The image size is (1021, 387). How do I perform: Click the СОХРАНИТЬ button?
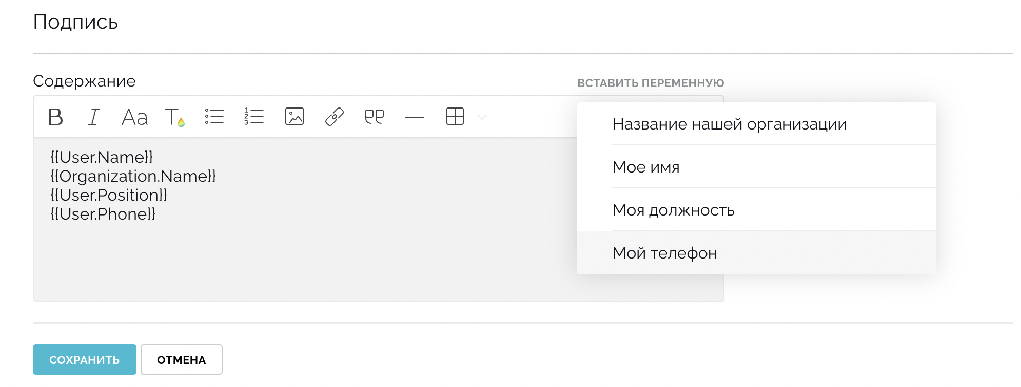pyautogui.click(x=85, y=359)
